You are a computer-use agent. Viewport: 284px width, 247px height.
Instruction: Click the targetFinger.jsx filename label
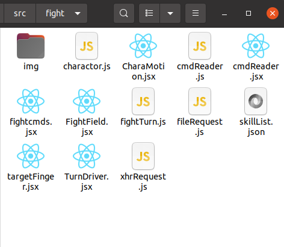31,182
